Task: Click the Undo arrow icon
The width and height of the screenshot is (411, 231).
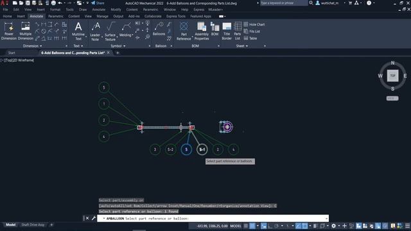Action: (60, 3)
